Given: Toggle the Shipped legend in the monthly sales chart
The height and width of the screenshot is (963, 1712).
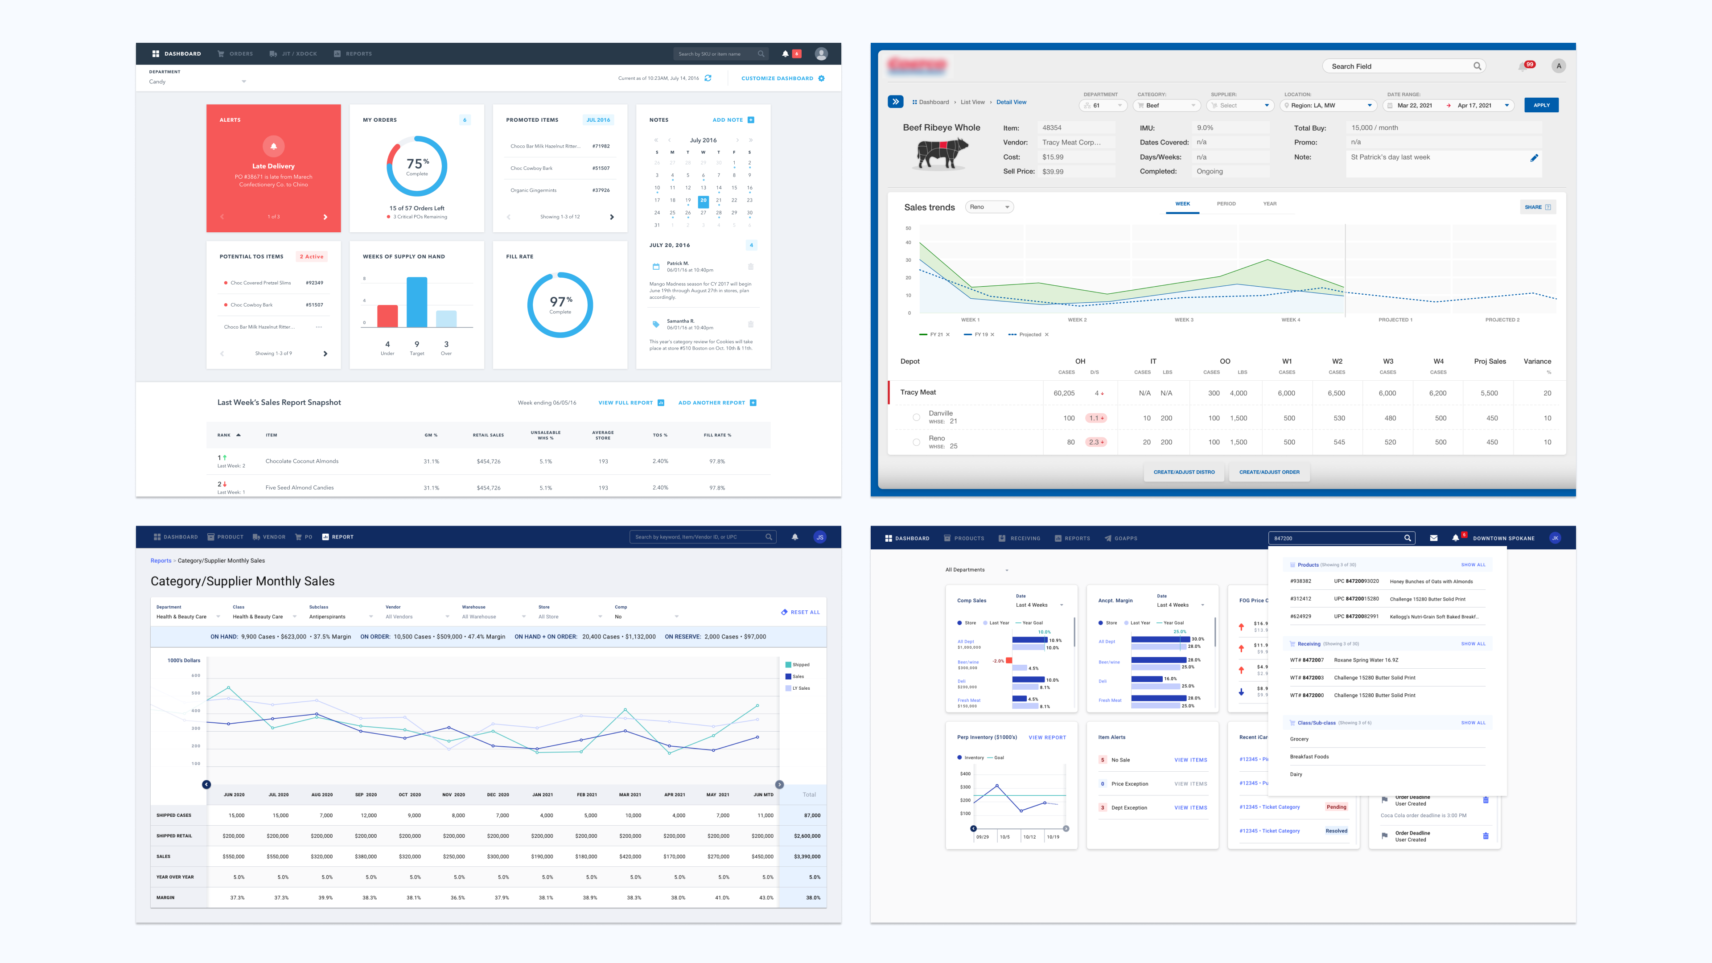Looking at the screenshot, I should (x=797, y=665).
